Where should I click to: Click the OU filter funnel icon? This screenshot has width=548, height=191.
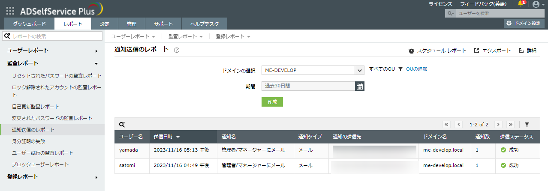coord(400,69)
